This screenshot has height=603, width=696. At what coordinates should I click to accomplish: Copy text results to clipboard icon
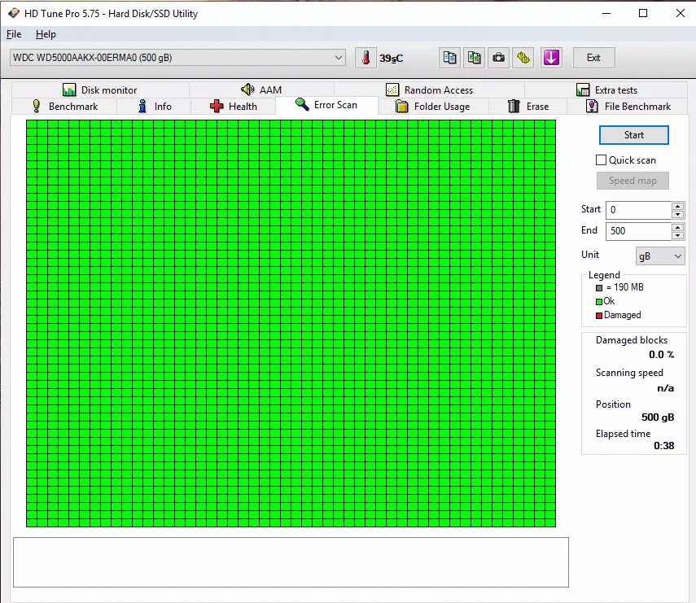449,58
